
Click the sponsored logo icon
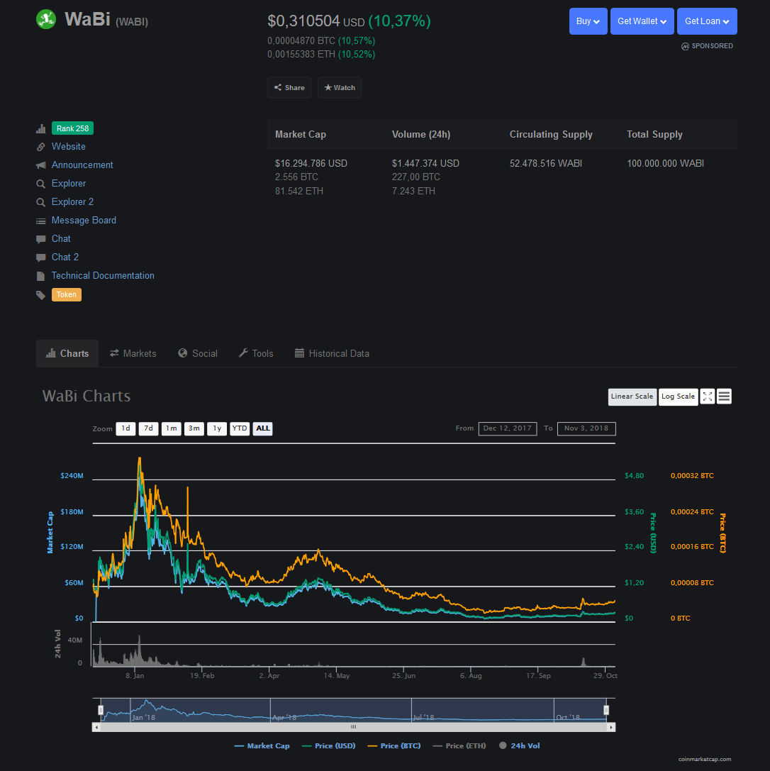[x=685, y=46]
